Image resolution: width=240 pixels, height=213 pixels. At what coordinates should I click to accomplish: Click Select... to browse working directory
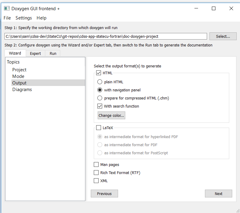click(x=223, y=37)
